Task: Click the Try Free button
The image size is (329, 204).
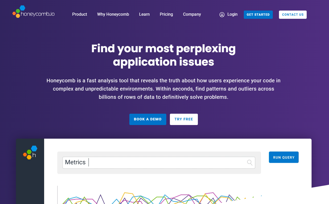Action: 184,119
